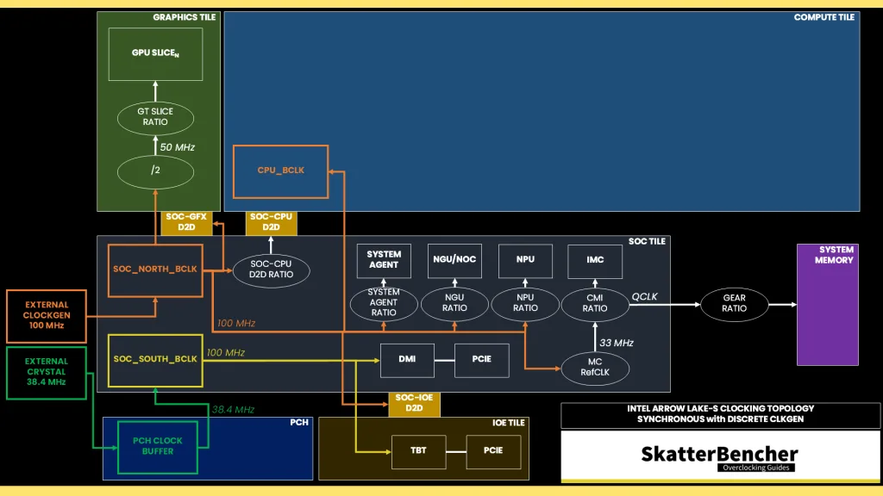Click the yellow 100 MHz label
The height and width of the screenshot is (496, 883).
point(225,352)
